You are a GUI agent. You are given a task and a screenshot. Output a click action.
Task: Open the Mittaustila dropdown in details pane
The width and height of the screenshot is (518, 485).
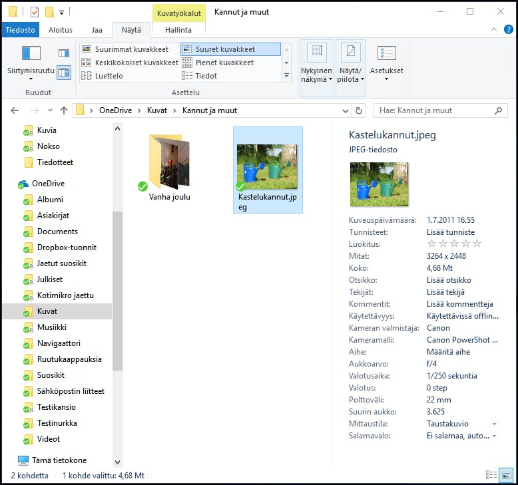(493, 423)
